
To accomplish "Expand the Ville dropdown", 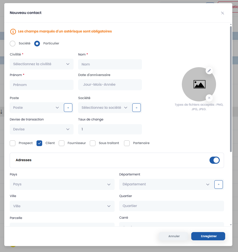I will tap(62, 206).
